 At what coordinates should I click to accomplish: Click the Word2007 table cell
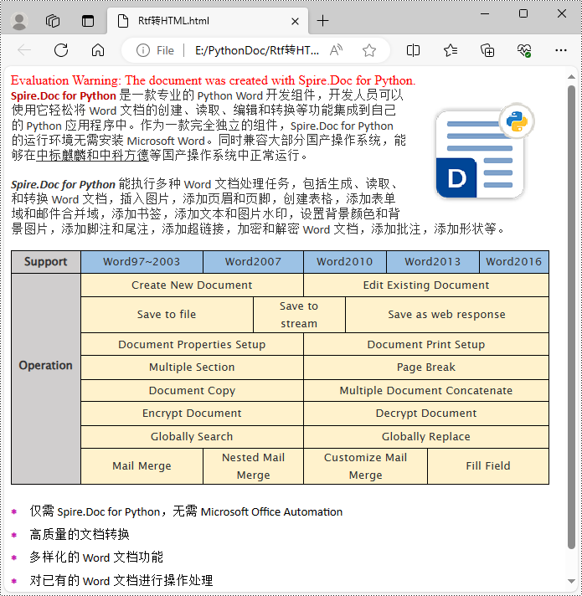pyautogui.click(x=253, y=262)
